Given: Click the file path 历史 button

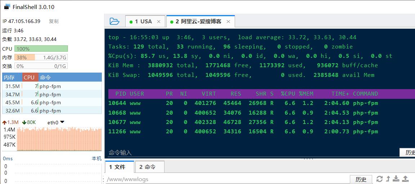Looking at the screenshot, I should click(361, 179).
